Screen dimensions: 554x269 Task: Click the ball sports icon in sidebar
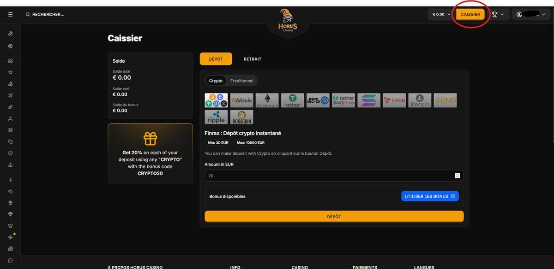pos(10,46)
